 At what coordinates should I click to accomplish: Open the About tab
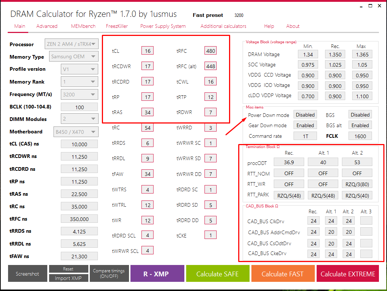pos(293,26)
